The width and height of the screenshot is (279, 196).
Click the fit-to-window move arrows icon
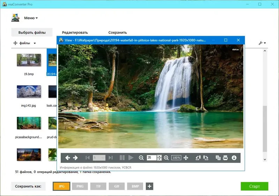click(x=186, y=158)
